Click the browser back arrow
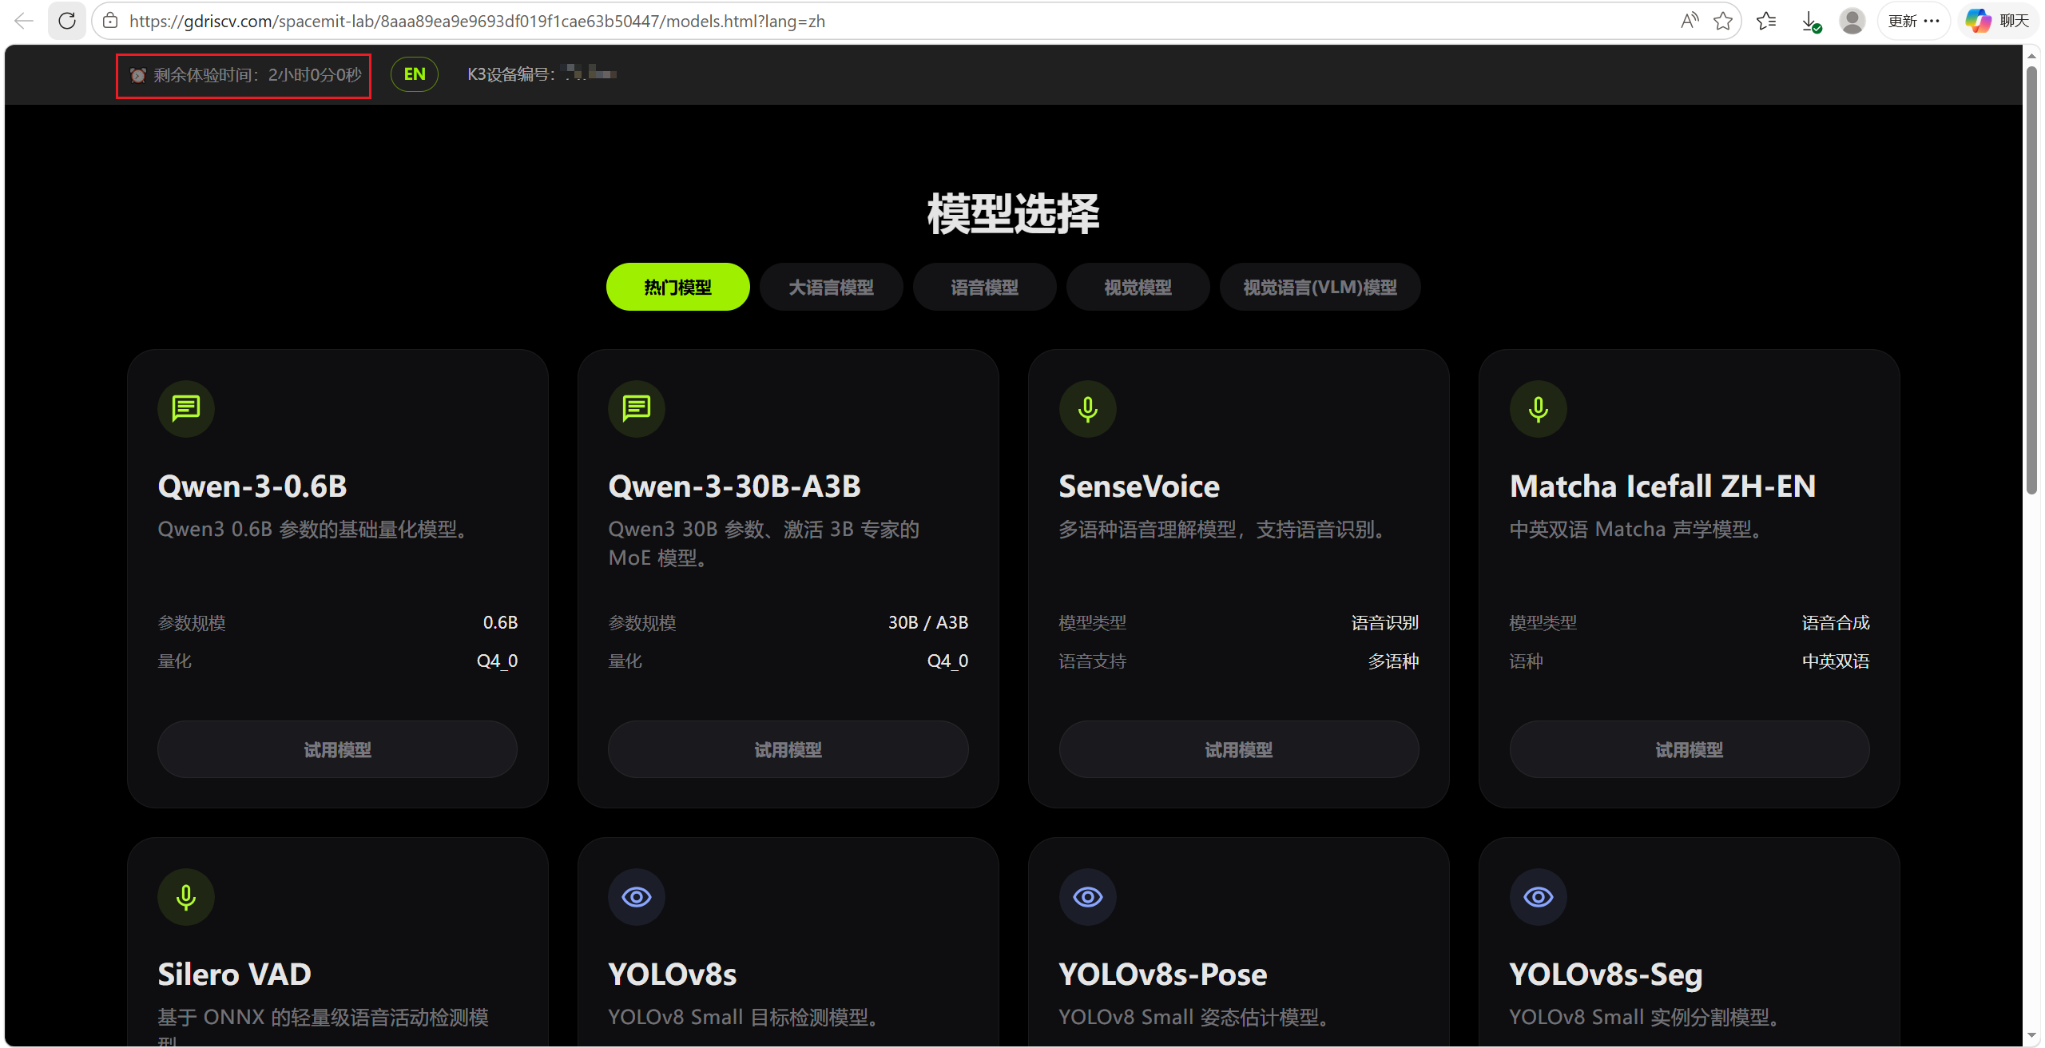Image resolution: width=2045 pixels, height=1048 pixels. pos(24,21)
